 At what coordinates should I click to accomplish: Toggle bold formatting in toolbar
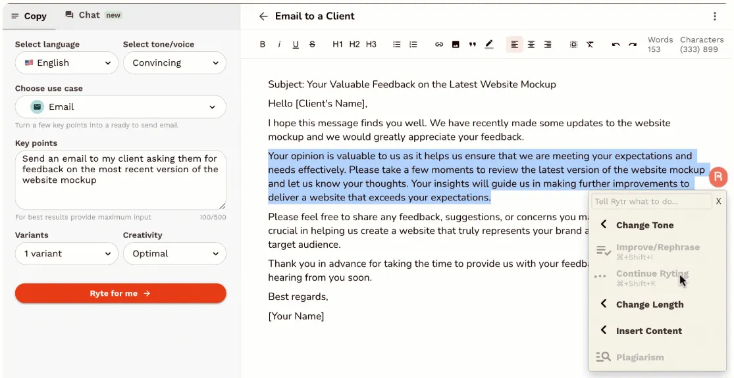point(263,45)
